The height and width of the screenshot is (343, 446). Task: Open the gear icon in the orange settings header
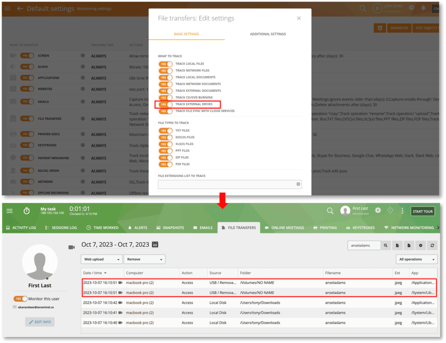pos(411,8)
